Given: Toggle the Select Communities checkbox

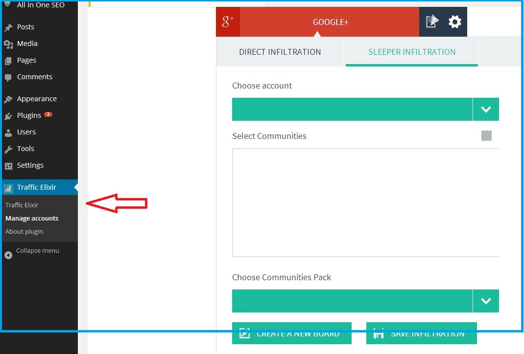Looking at the screenshot, I should [486, 136].
